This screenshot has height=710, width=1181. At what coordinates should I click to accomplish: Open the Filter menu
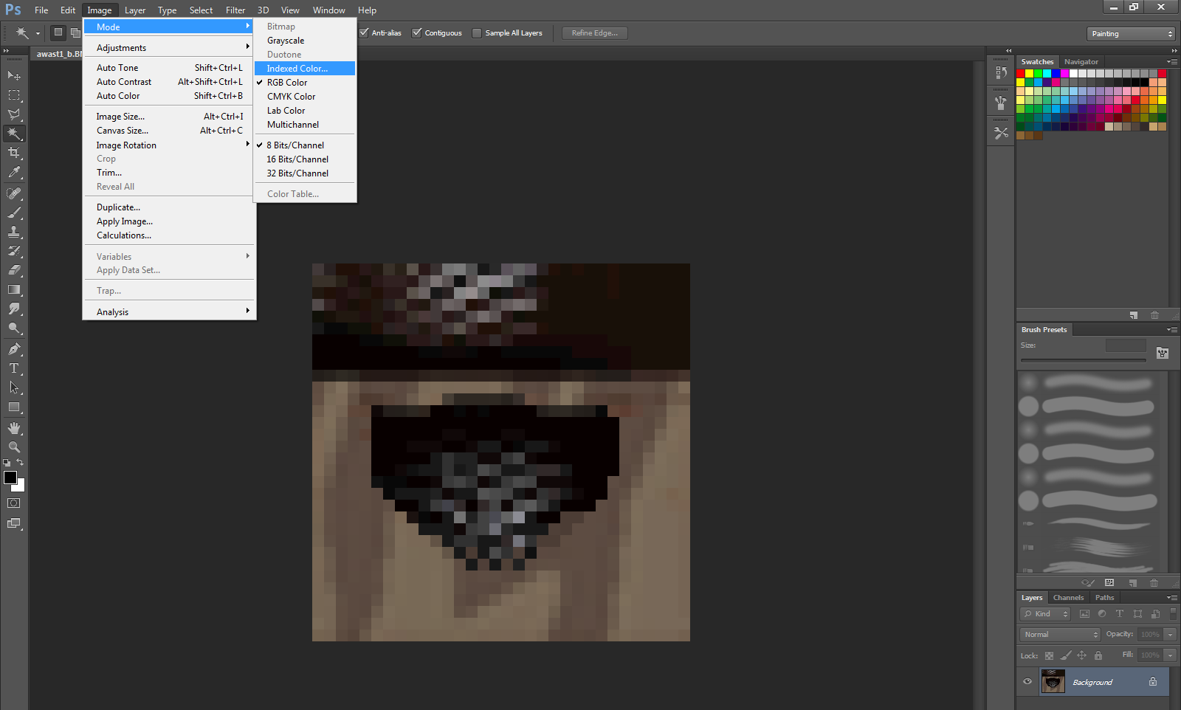235,10
